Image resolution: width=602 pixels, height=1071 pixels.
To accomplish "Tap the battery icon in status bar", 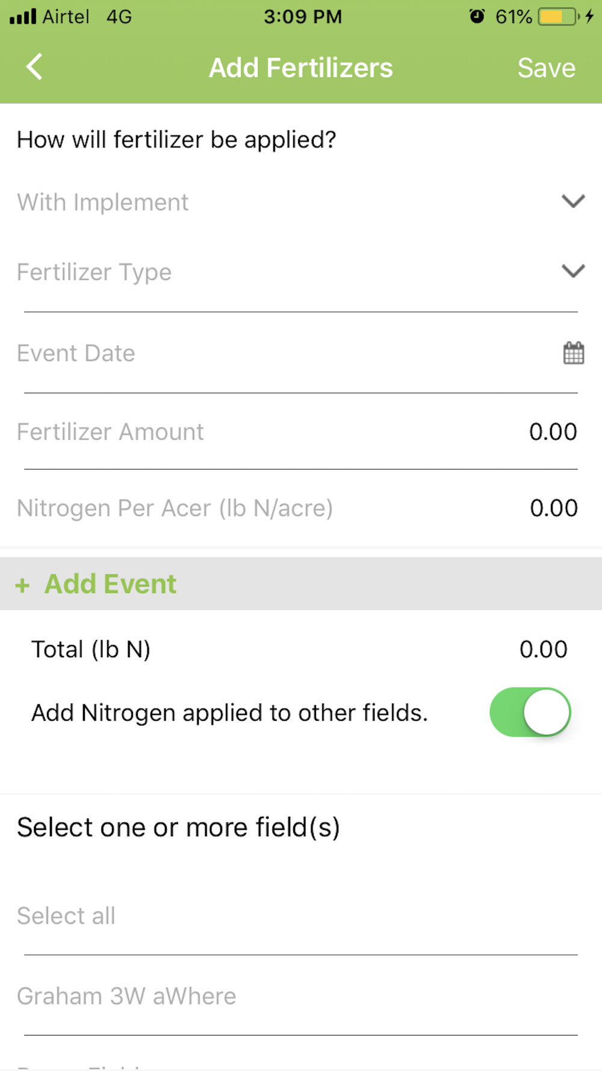I will [x=557, y=17].
